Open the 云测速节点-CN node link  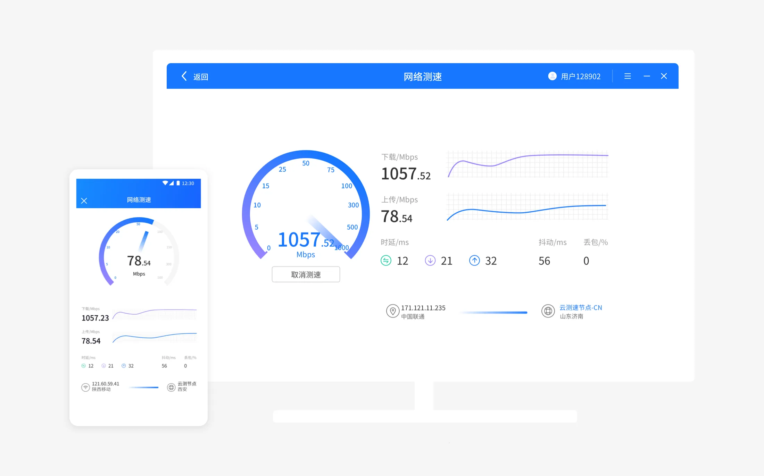(581, 308)
